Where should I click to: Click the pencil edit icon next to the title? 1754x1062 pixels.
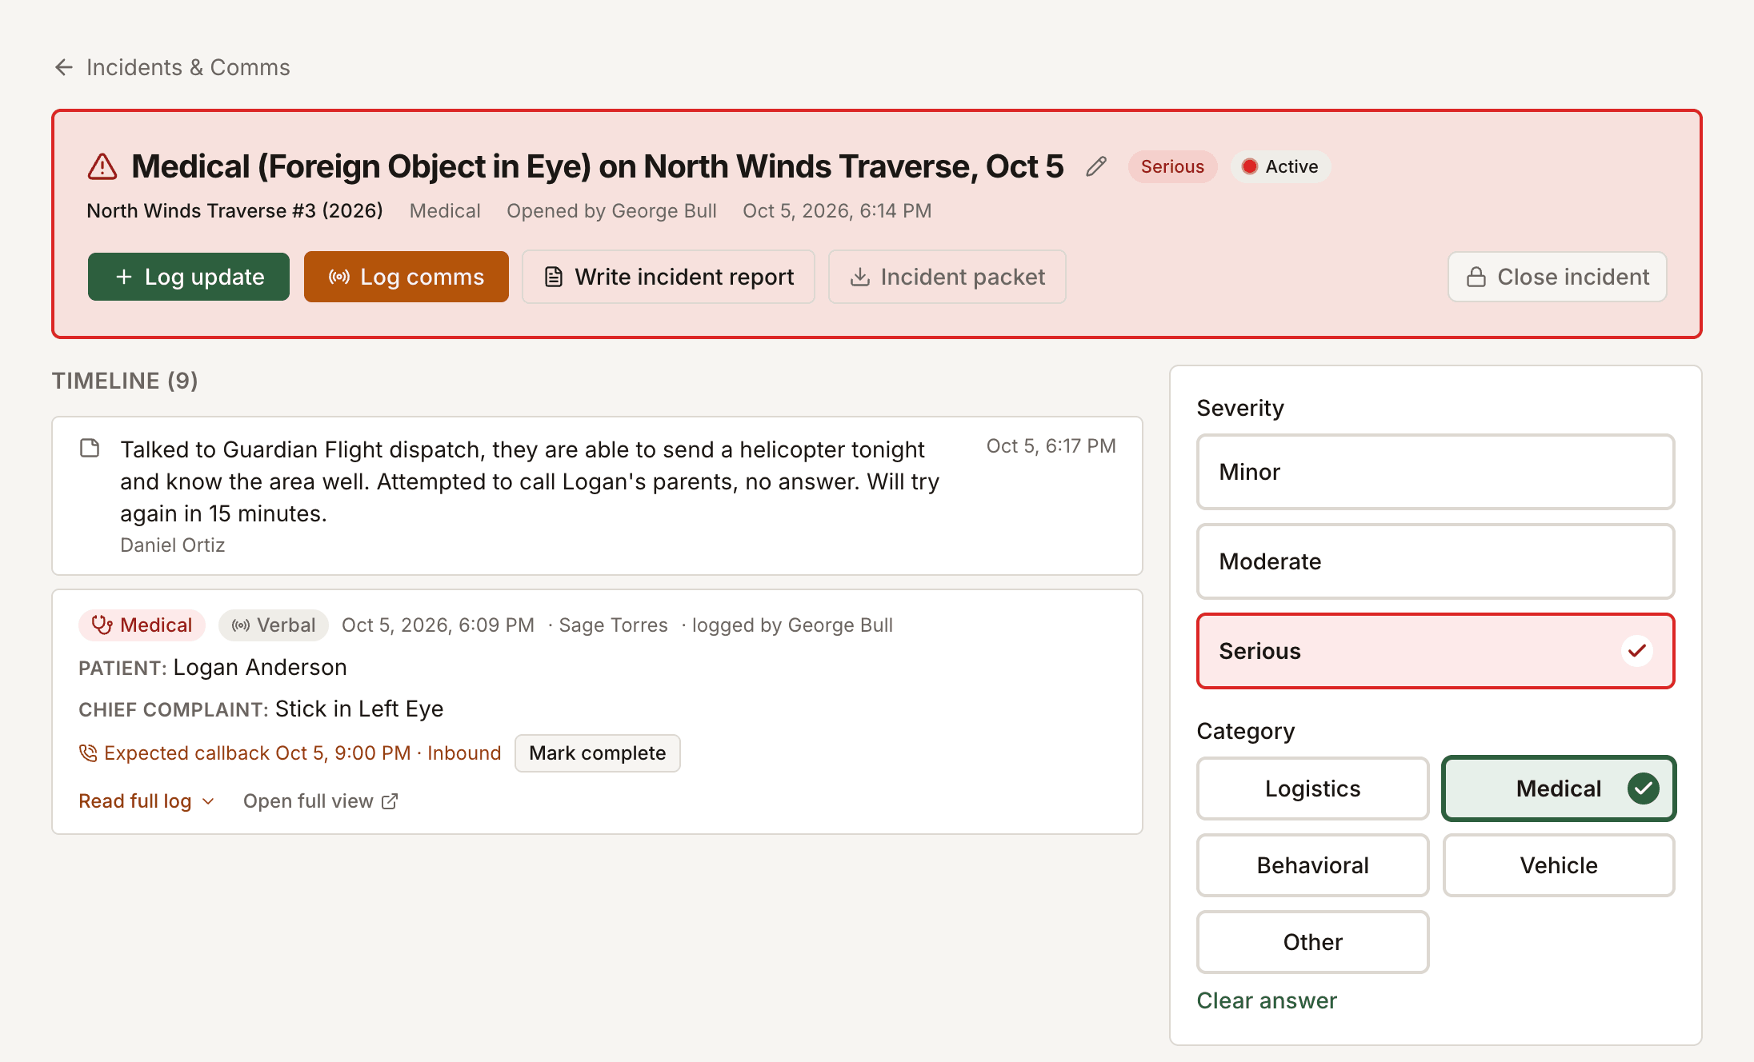click(x=1096, y=166)
